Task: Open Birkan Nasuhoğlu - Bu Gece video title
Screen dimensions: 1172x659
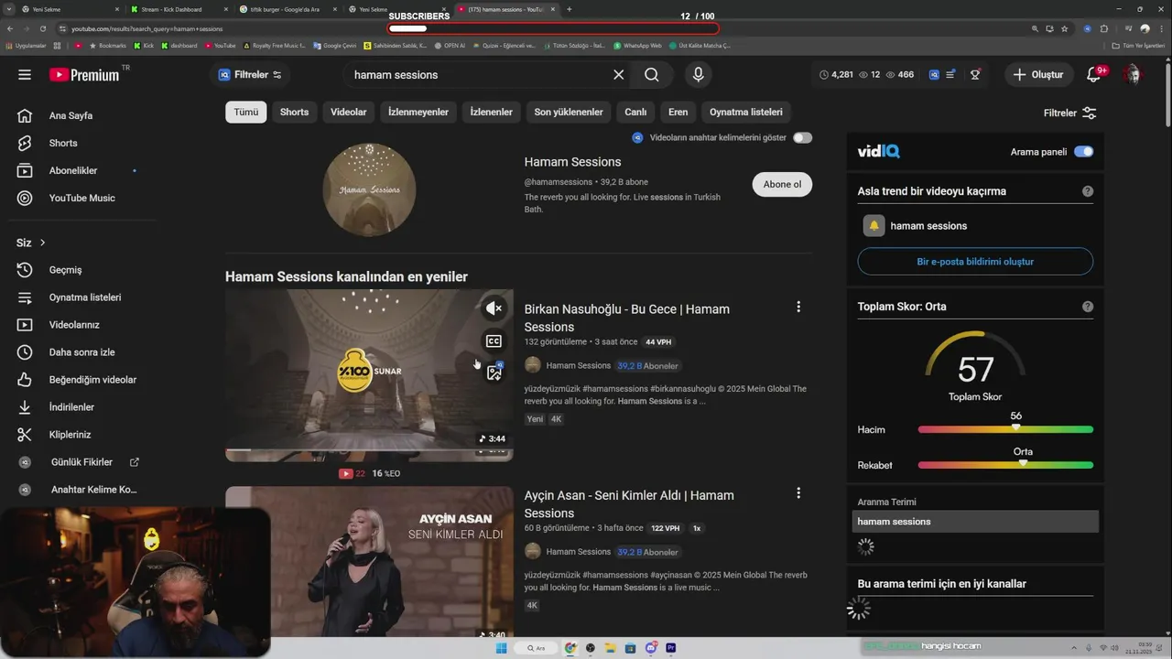Action: tap(627, 318)
